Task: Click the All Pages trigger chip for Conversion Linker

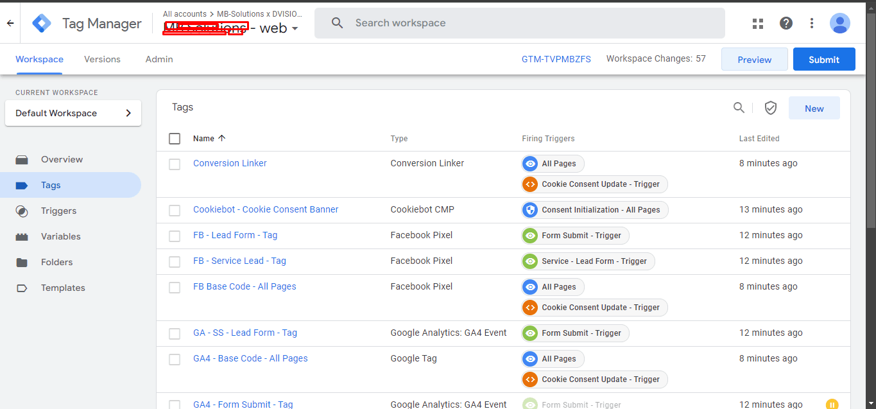Action: point(553,164)
